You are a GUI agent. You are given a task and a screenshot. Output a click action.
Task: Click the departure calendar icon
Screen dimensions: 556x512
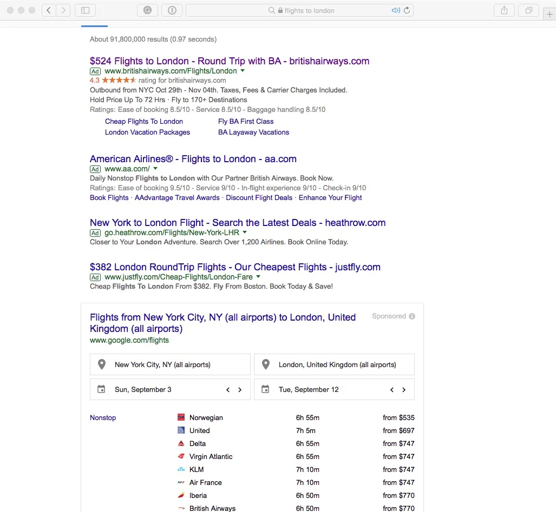(101, 389)
